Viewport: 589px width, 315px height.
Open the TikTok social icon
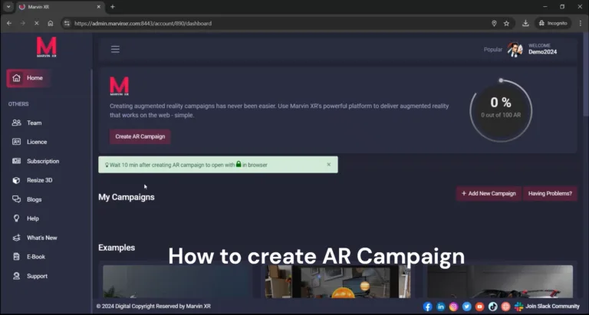pos(493,307)
